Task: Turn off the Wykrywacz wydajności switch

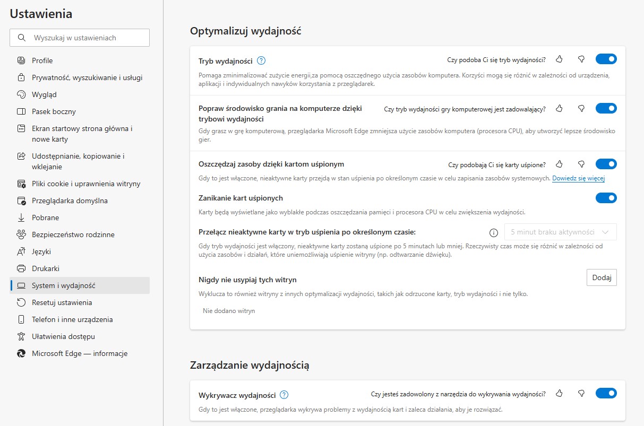Action: (606, 393)
